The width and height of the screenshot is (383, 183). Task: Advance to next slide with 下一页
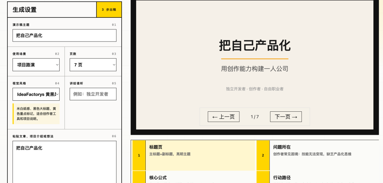coord(286,117)
